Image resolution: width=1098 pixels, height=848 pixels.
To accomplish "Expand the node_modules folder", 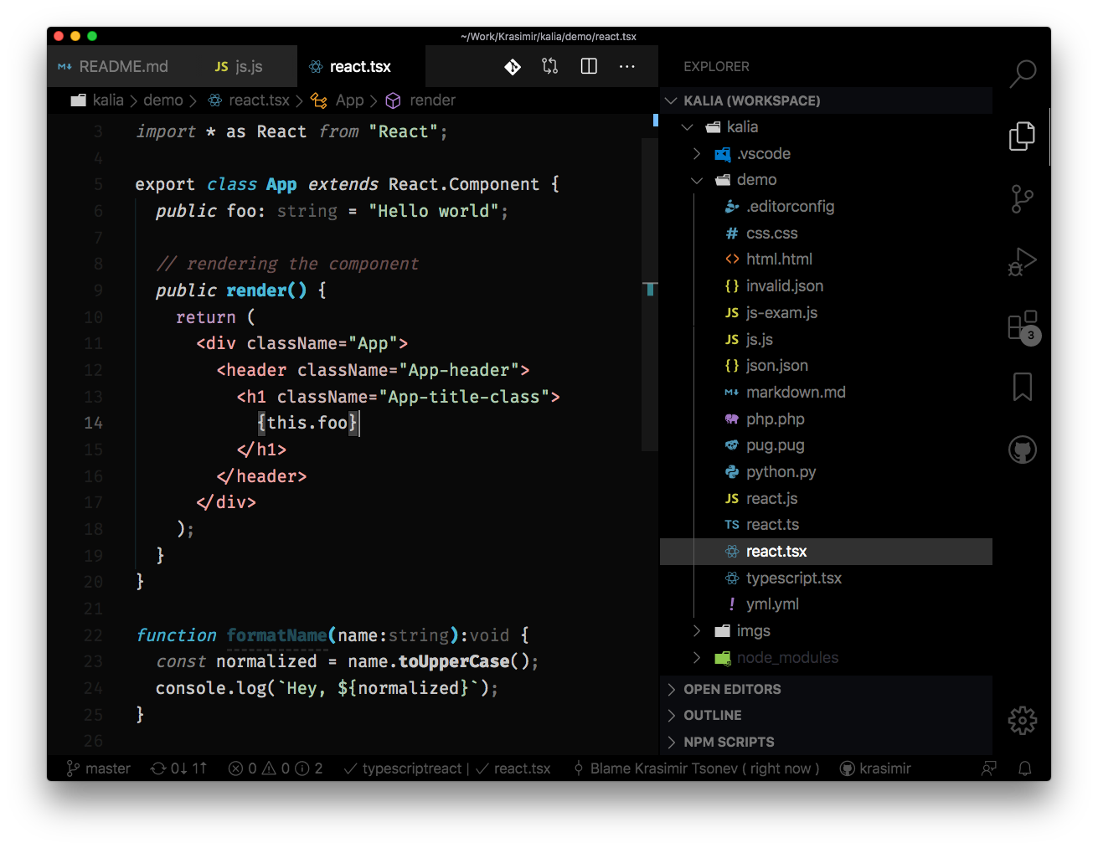I will click(x=826, y=658).
